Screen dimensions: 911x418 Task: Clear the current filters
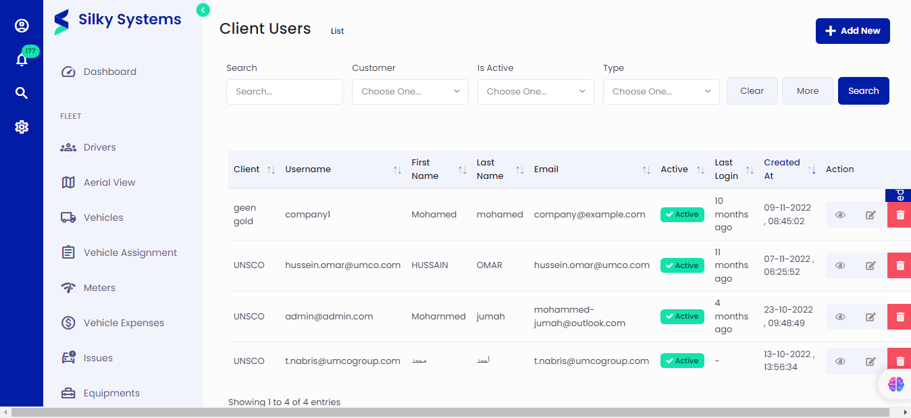pos(752,90)
